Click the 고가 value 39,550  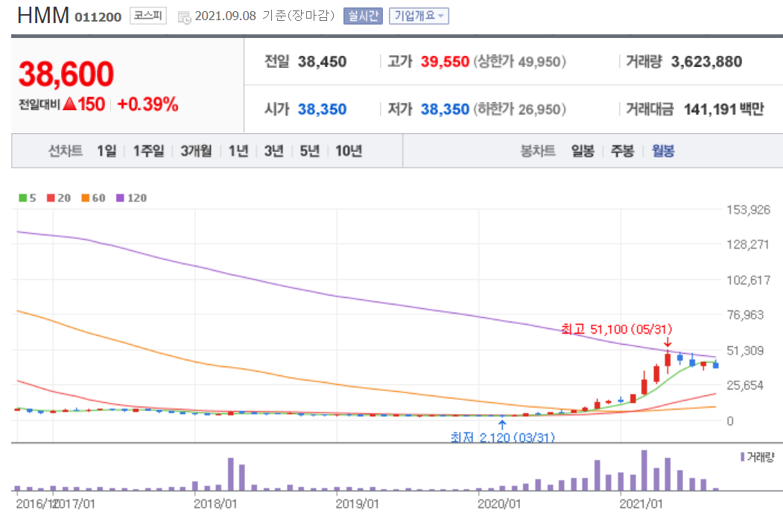pyautogui.click(x=445, y=62)
